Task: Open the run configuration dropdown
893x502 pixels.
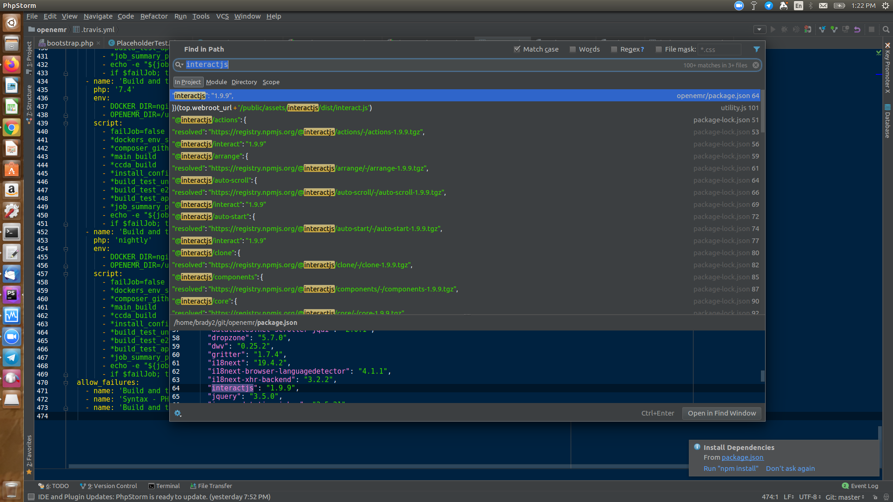Action: tap(760, 29)
